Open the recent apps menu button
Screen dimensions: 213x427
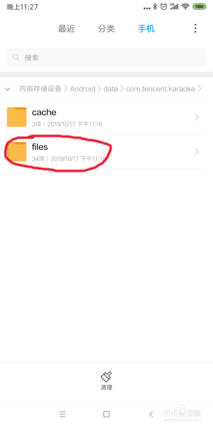point(63,414)
